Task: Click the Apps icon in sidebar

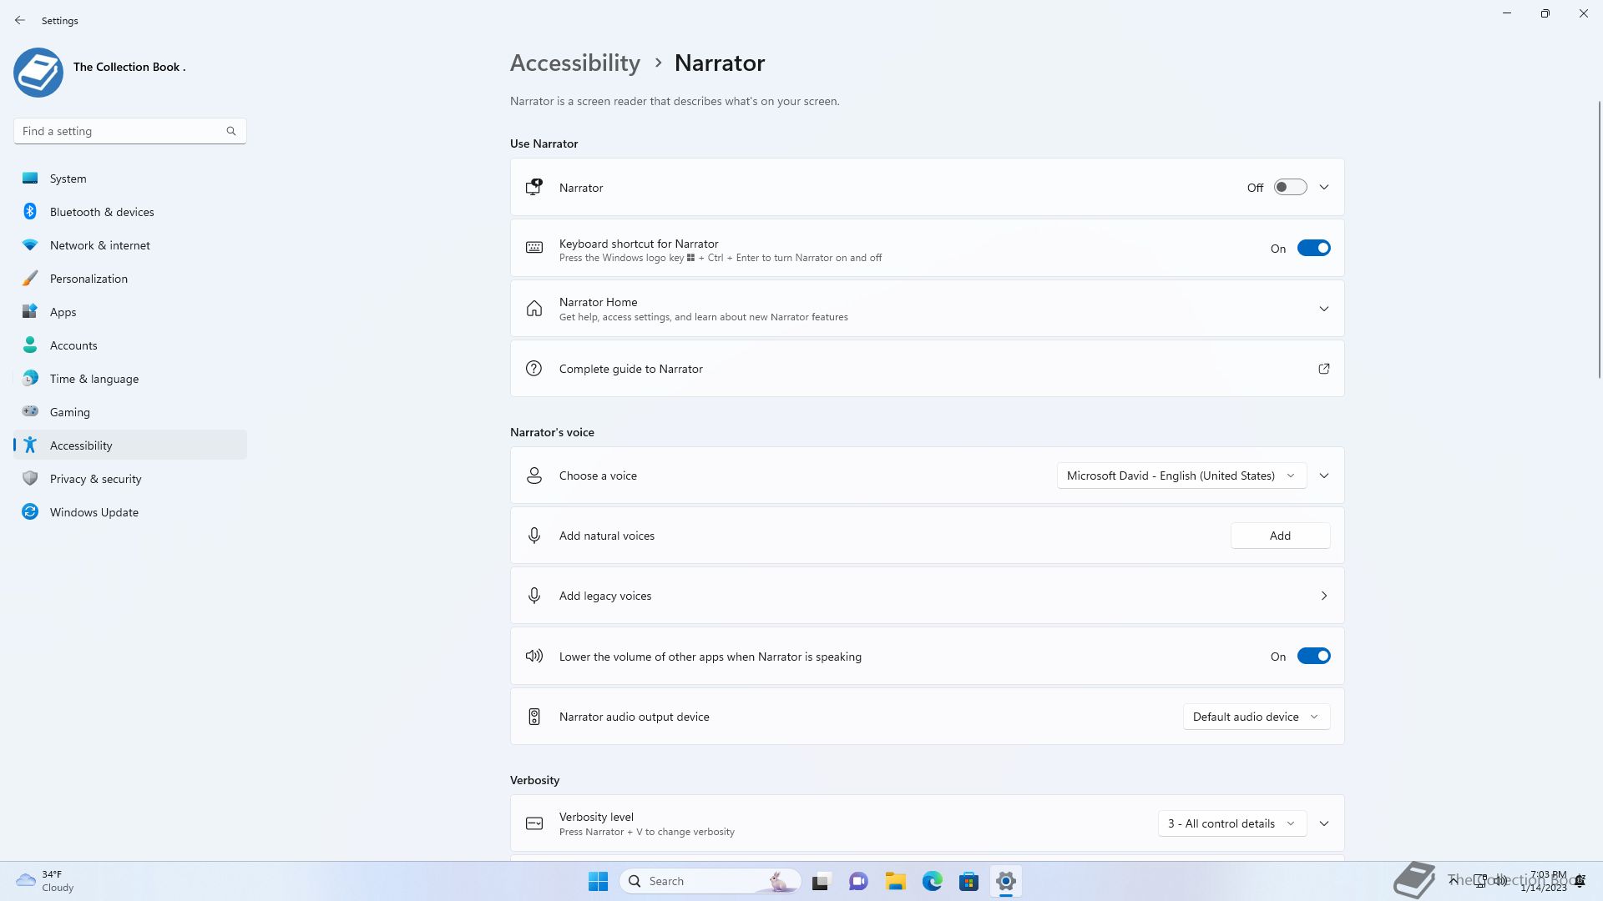Action: (30, 311)
